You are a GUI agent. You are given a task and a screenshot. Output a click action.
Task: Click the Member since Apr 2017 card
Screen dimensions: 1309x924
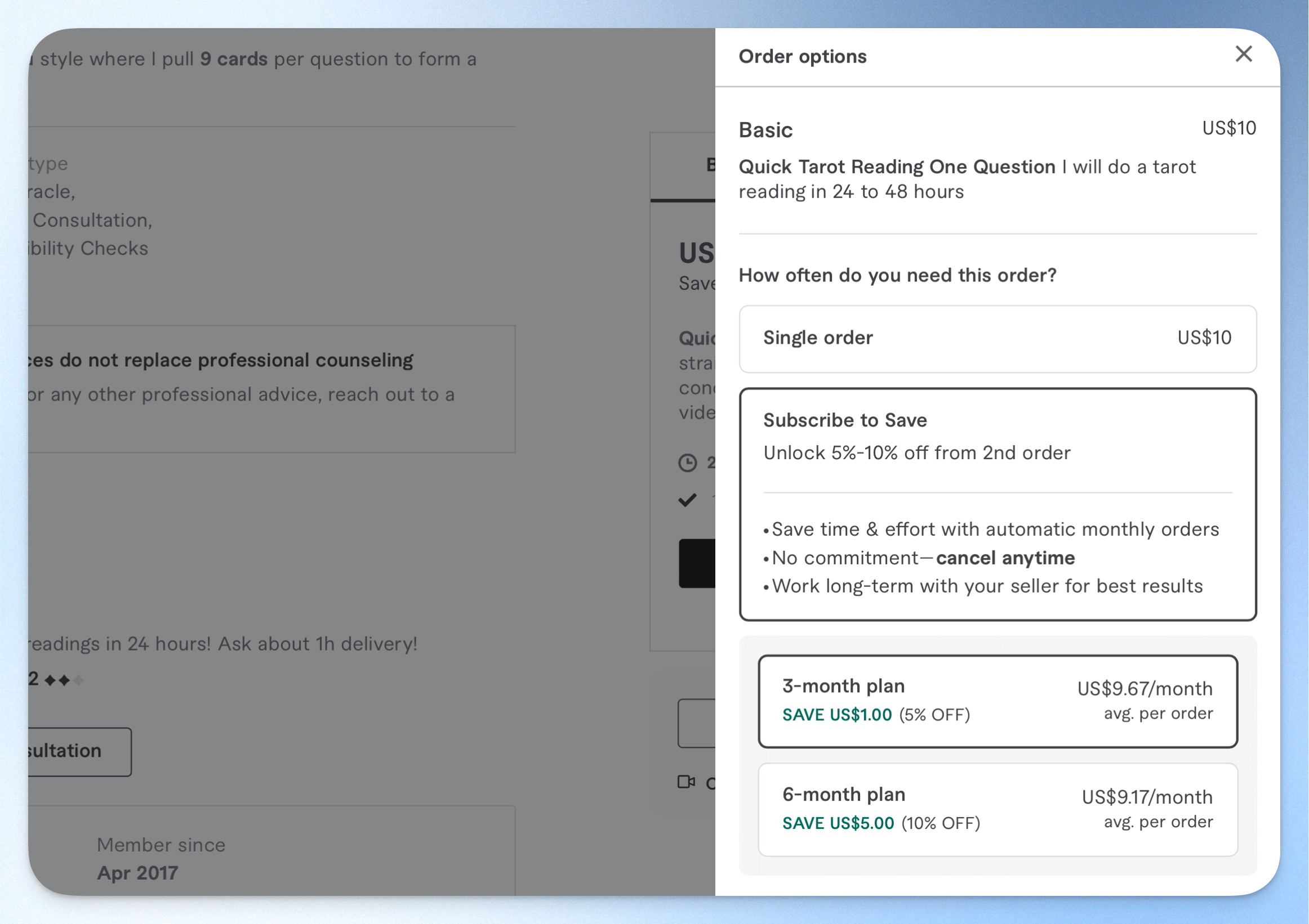272,850
